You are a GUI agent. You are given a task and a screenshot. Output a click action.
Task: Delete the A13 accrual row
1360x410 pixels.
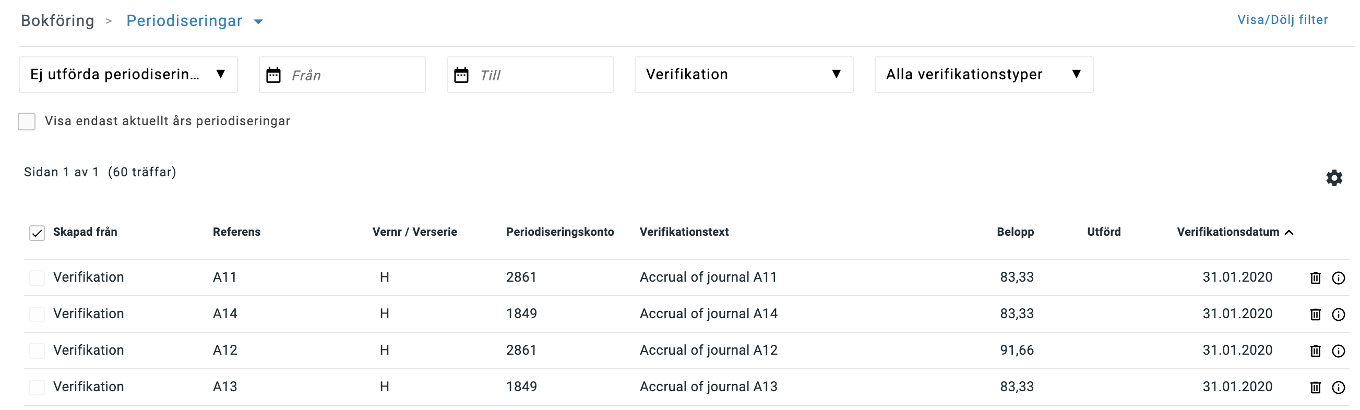point(1315,388)
